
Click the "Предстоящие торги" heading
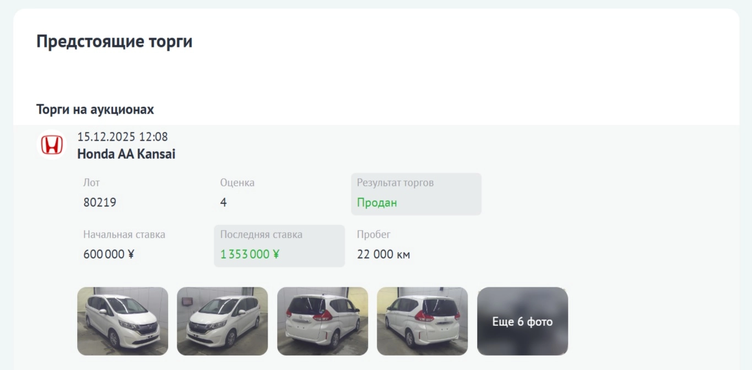115,41
